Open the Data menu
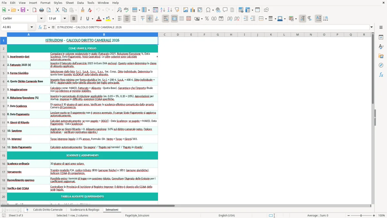 click(80, 3)
